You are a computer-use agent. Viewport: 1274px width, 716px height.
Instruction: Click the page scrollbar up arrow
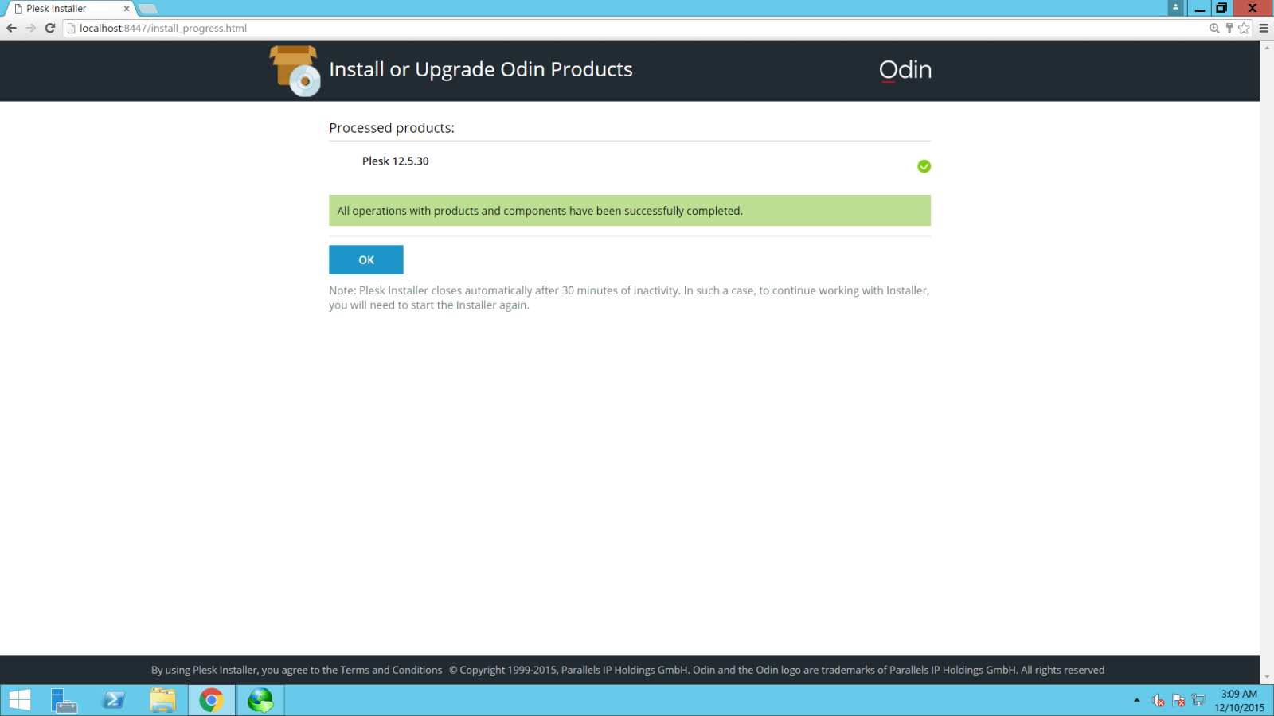click(x=1267, y=47)
